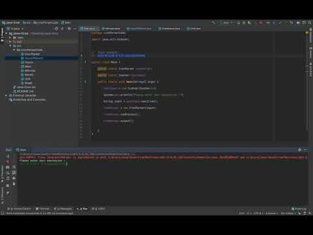Expand the out folder
Screen dimensions: 313x235
pos(10,42)
